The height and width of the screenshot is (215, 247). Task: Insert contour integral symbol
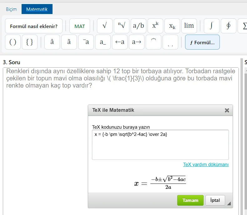pyautogui.click(x=229, y=26)
